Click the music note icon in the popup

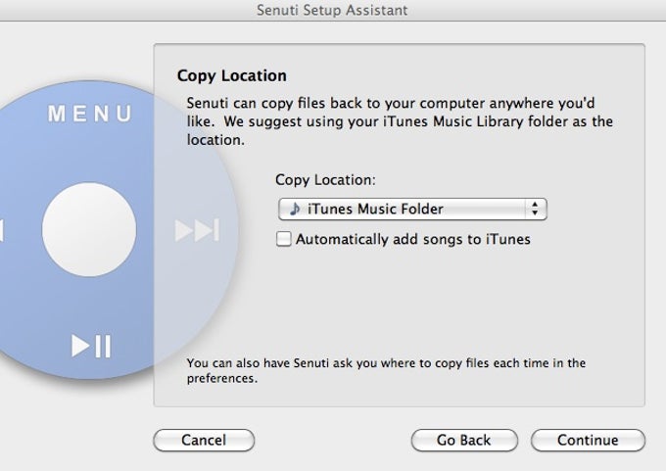[x=295, y=209]
